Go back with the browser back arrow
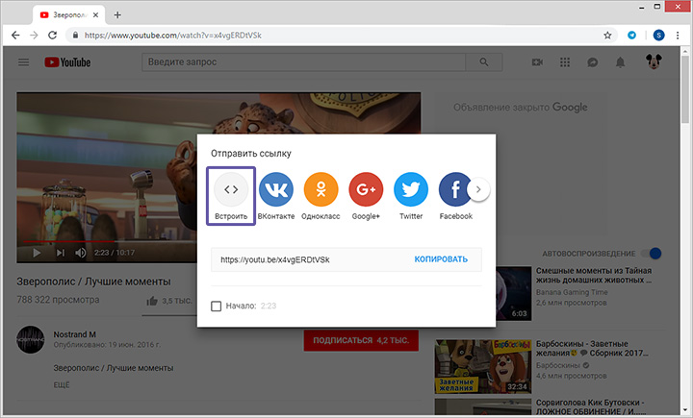693x418 pixels. coord(15,36)
